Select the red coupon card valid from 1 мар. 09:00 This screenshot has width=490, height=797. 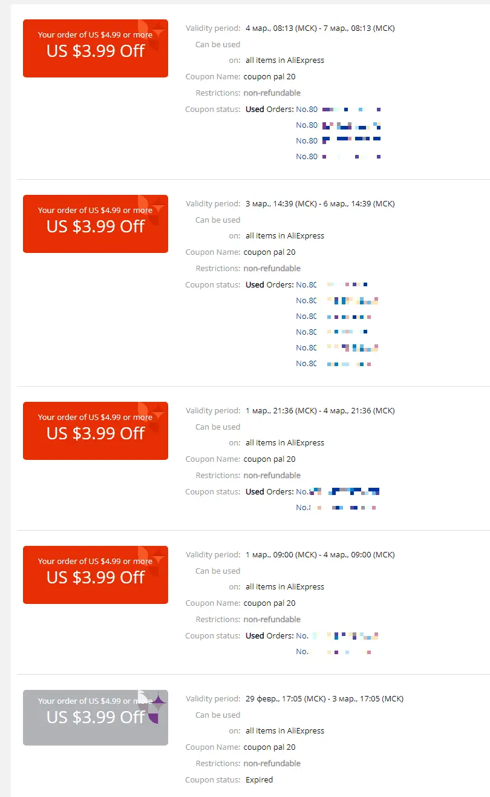[96, 575]
